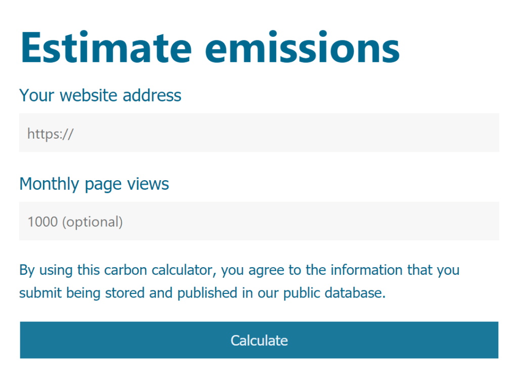
Task: Click the address field below Your website address
Action: click(x=259, y=133)
